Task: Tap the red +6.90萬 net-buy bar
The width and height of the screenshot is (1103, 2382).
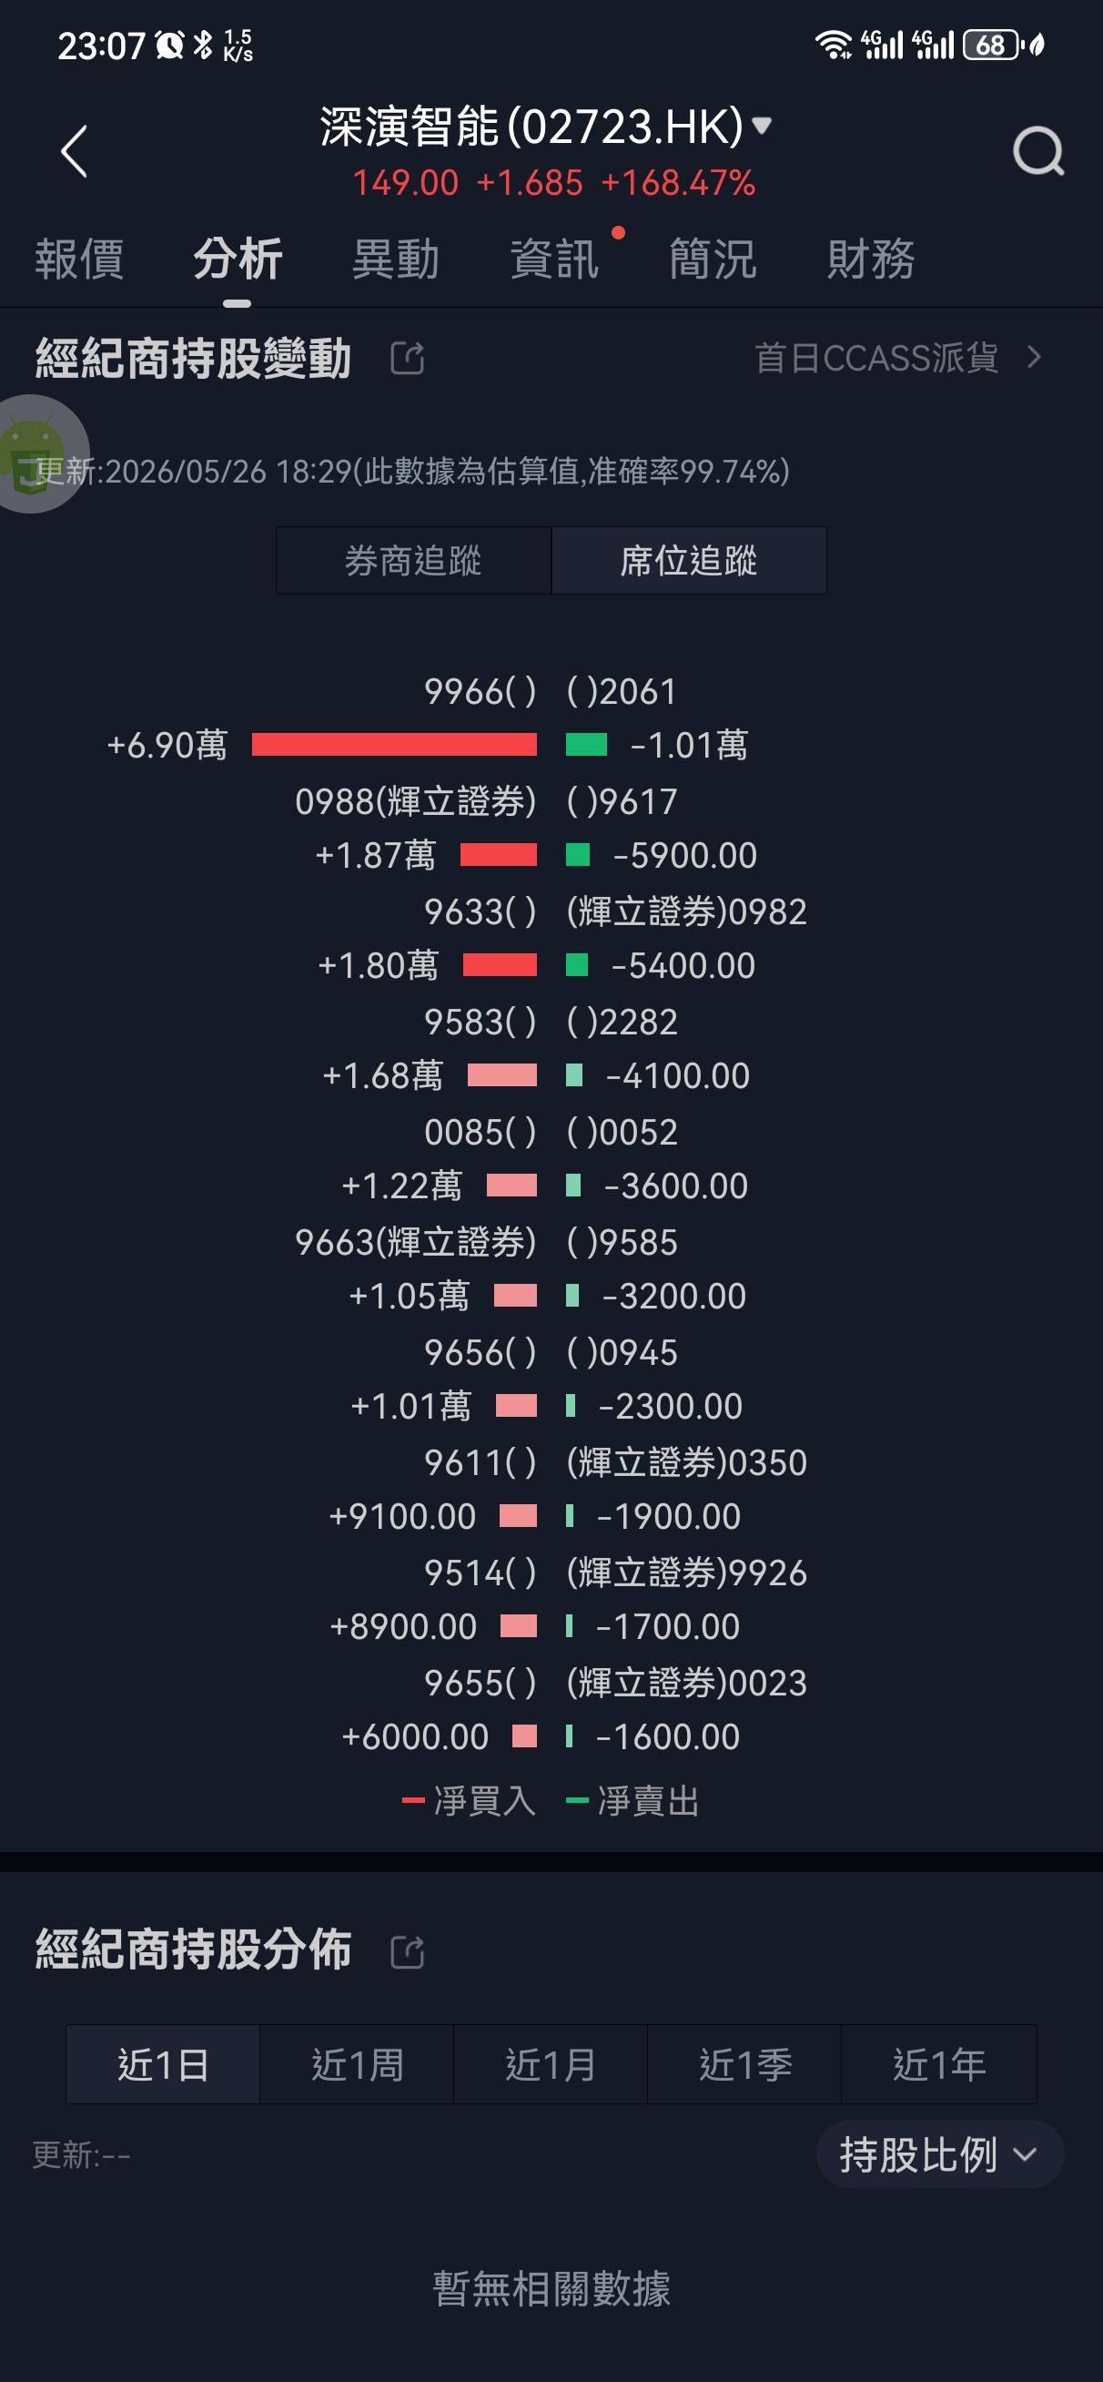Action: [x=394, y=745]
